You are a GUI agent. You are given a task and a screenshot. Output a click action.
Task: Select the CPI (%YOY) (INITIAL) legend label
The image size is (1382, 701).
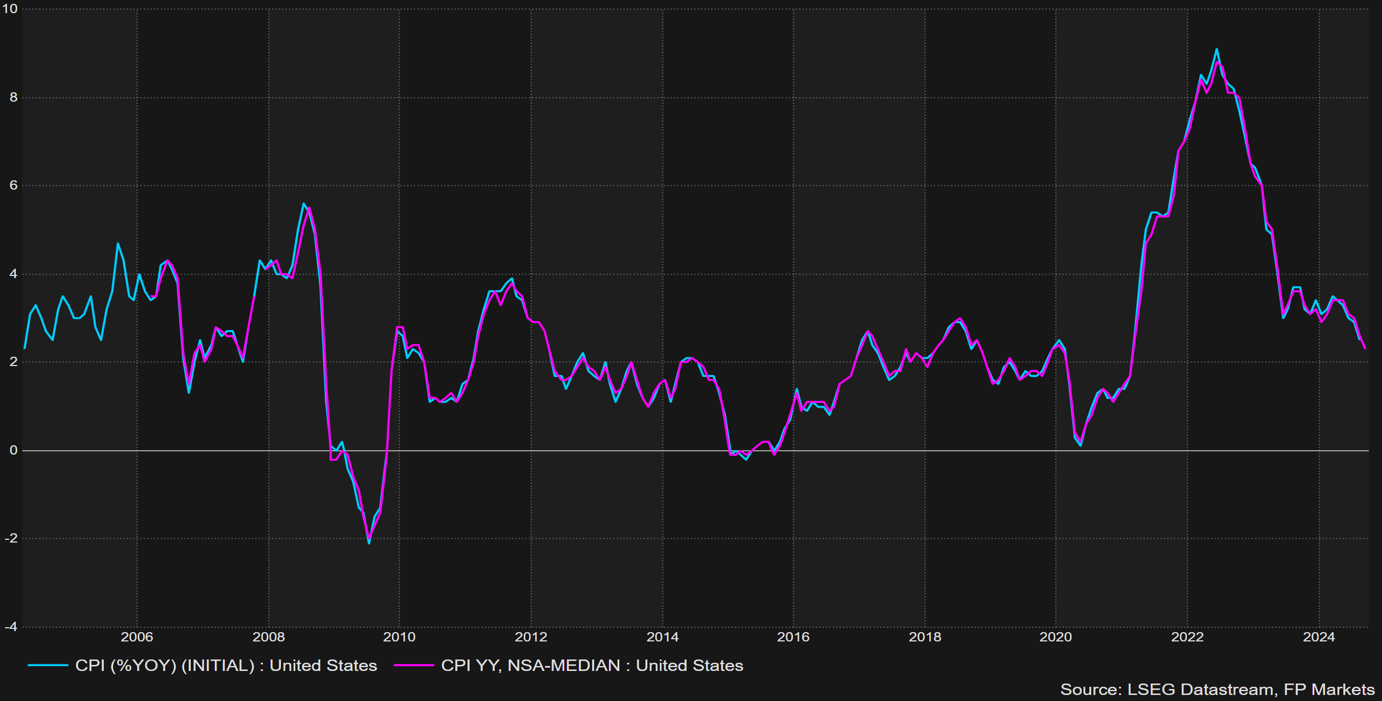(226, 665)
